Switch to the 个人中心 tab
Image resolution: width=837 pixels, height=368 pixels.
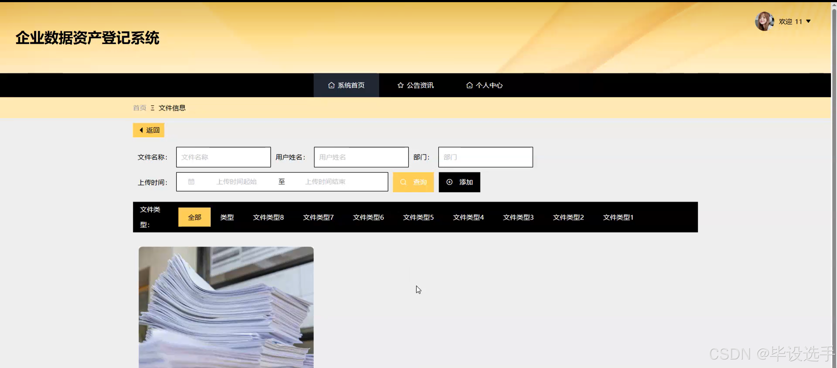pos(484,85)
